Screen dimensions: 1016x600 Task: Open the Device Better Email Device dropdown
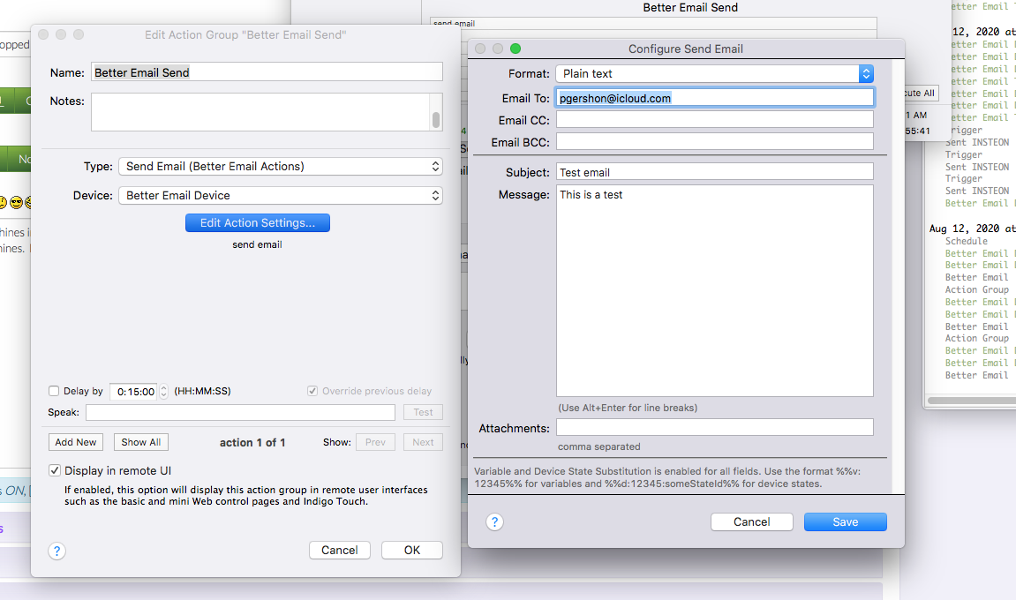pyautogui.click(x=281, y=196)
